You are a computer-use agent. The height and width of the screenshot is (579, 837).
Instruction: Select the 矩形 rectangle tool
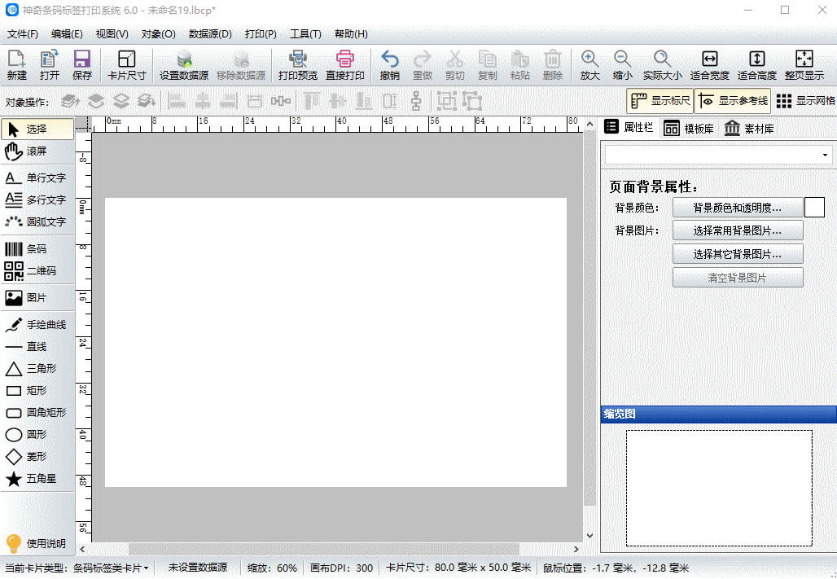click(37, 390)
